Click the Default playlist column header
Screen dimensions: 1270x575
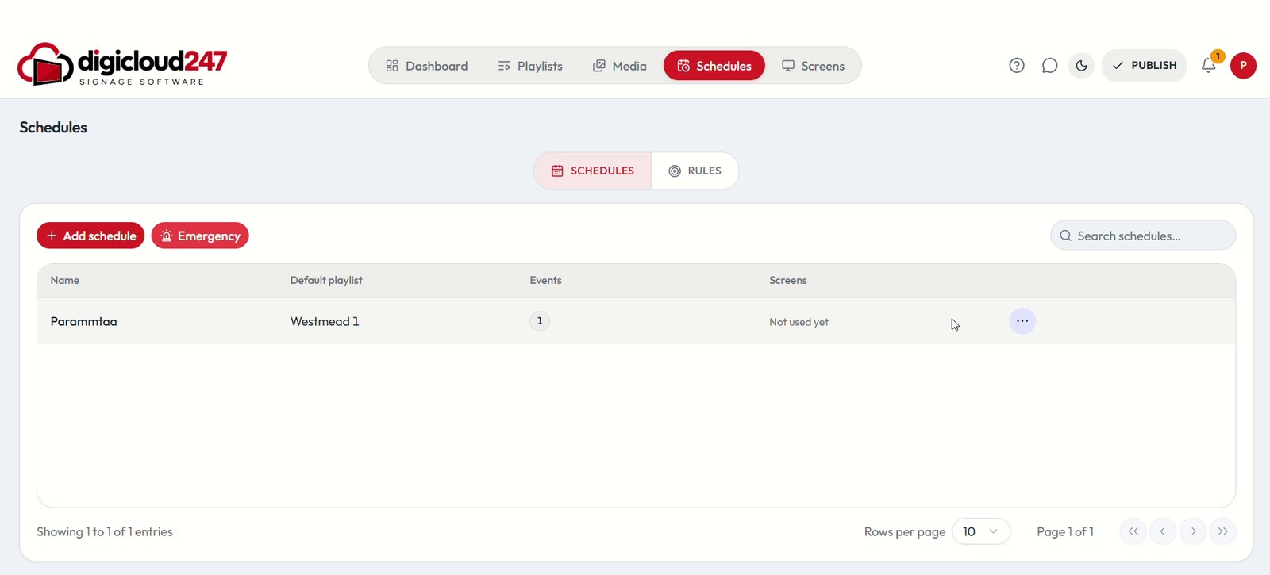[326, 280]
